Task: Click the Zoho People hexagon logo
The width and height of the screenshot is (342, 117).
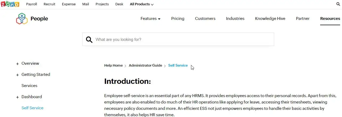Action: (22, 19)
